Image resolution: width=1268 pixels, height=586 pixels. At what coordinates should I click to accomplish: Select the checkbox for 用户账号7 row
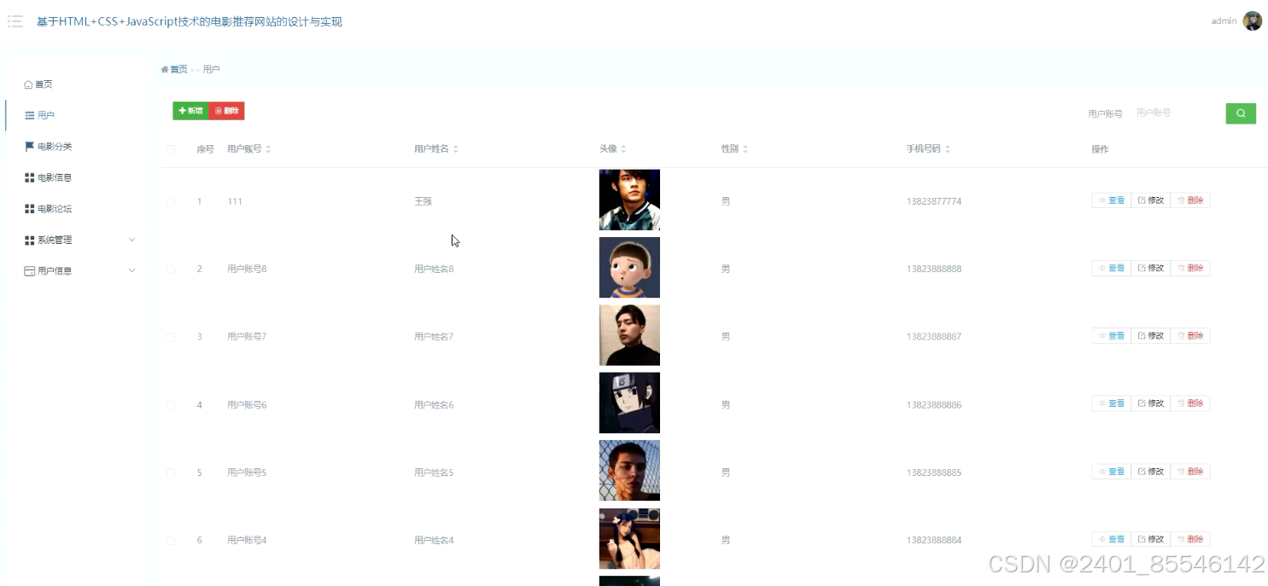pyautogui.click(x=171, y=337)
